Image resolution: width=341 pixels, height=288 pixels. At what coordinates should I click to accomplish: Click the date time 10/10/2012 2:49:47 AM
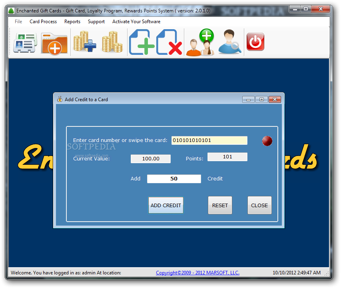[x=297, y=273]
